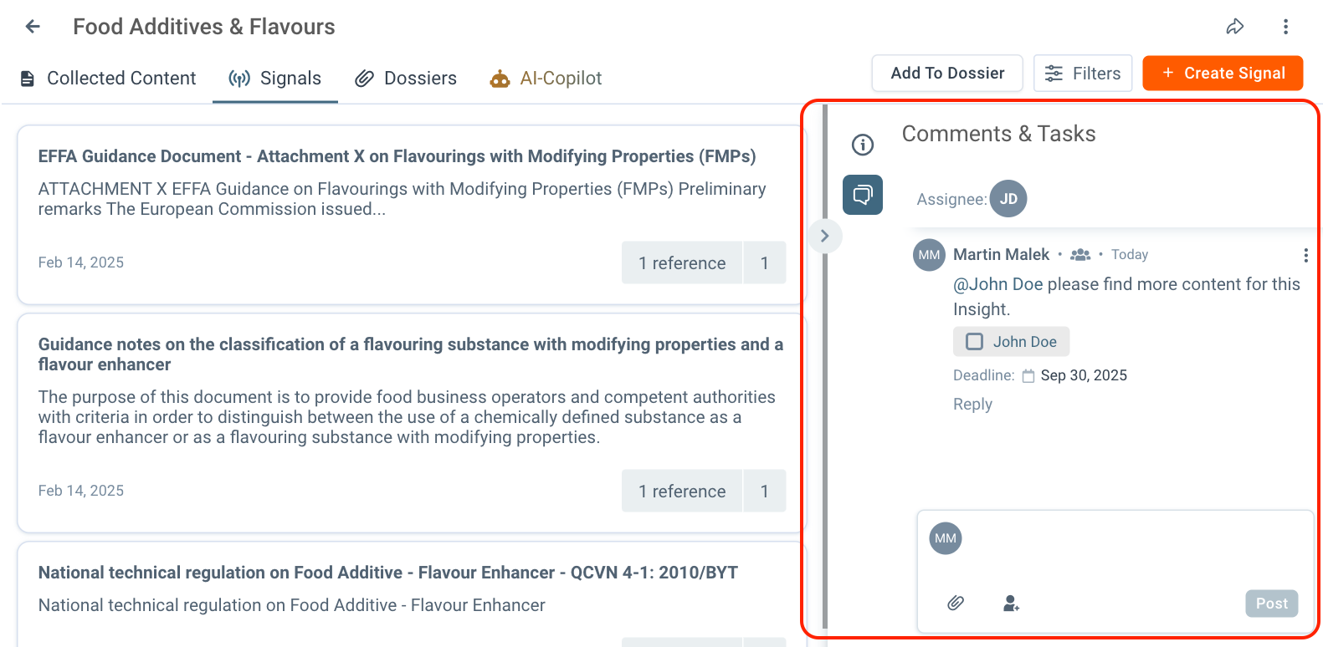Screen dimensions: 1323x647
Task: Click the share arrow icon
Action: [1234, 27]
